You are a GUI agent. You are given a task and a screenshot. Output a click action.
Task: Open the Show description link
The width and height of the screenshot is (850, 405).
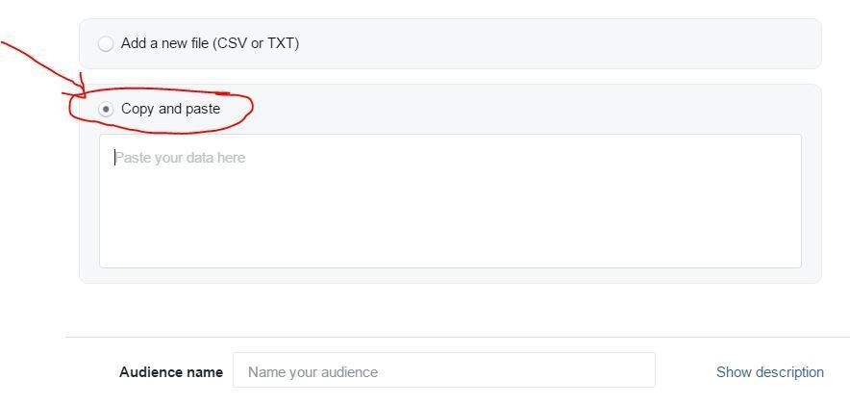[x=769, y=371]
